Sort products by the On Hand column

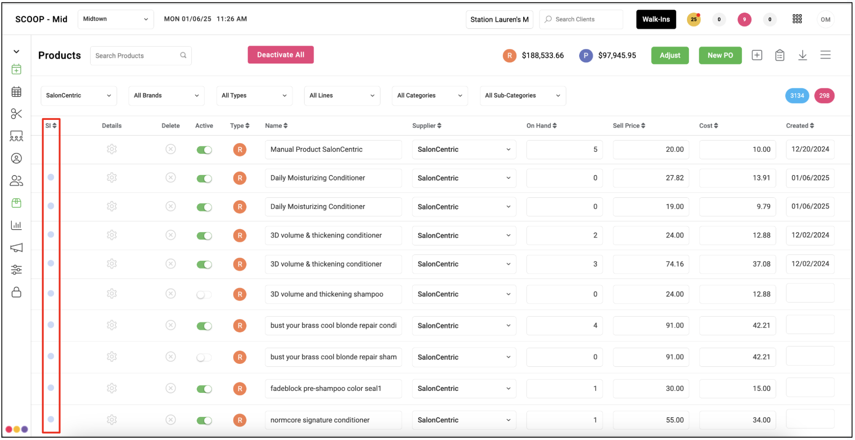tap(541, 125)
